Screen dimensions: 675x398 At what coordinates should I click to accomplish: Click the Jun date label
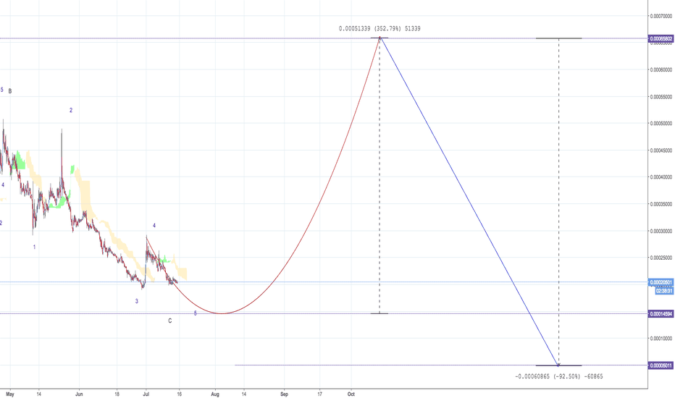(x=79, y=394)
